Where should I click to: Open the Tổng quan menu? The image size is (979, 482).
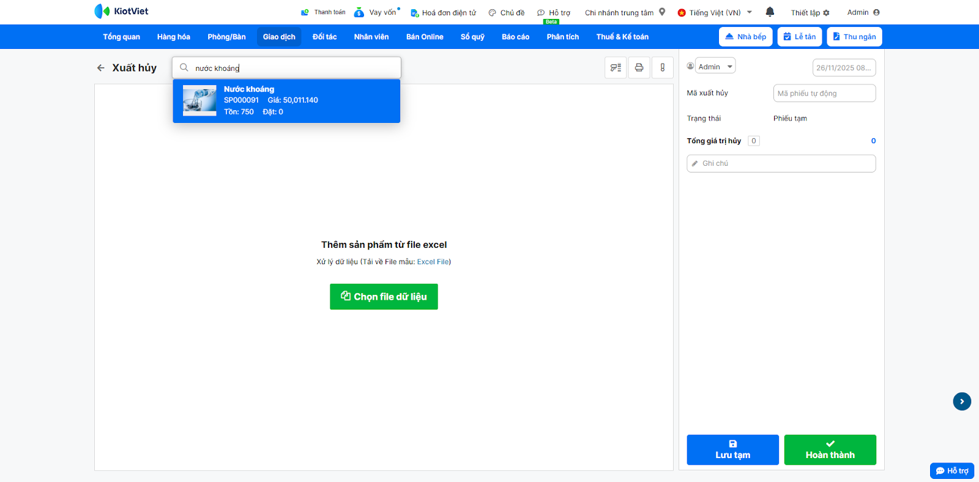(121, 37)
